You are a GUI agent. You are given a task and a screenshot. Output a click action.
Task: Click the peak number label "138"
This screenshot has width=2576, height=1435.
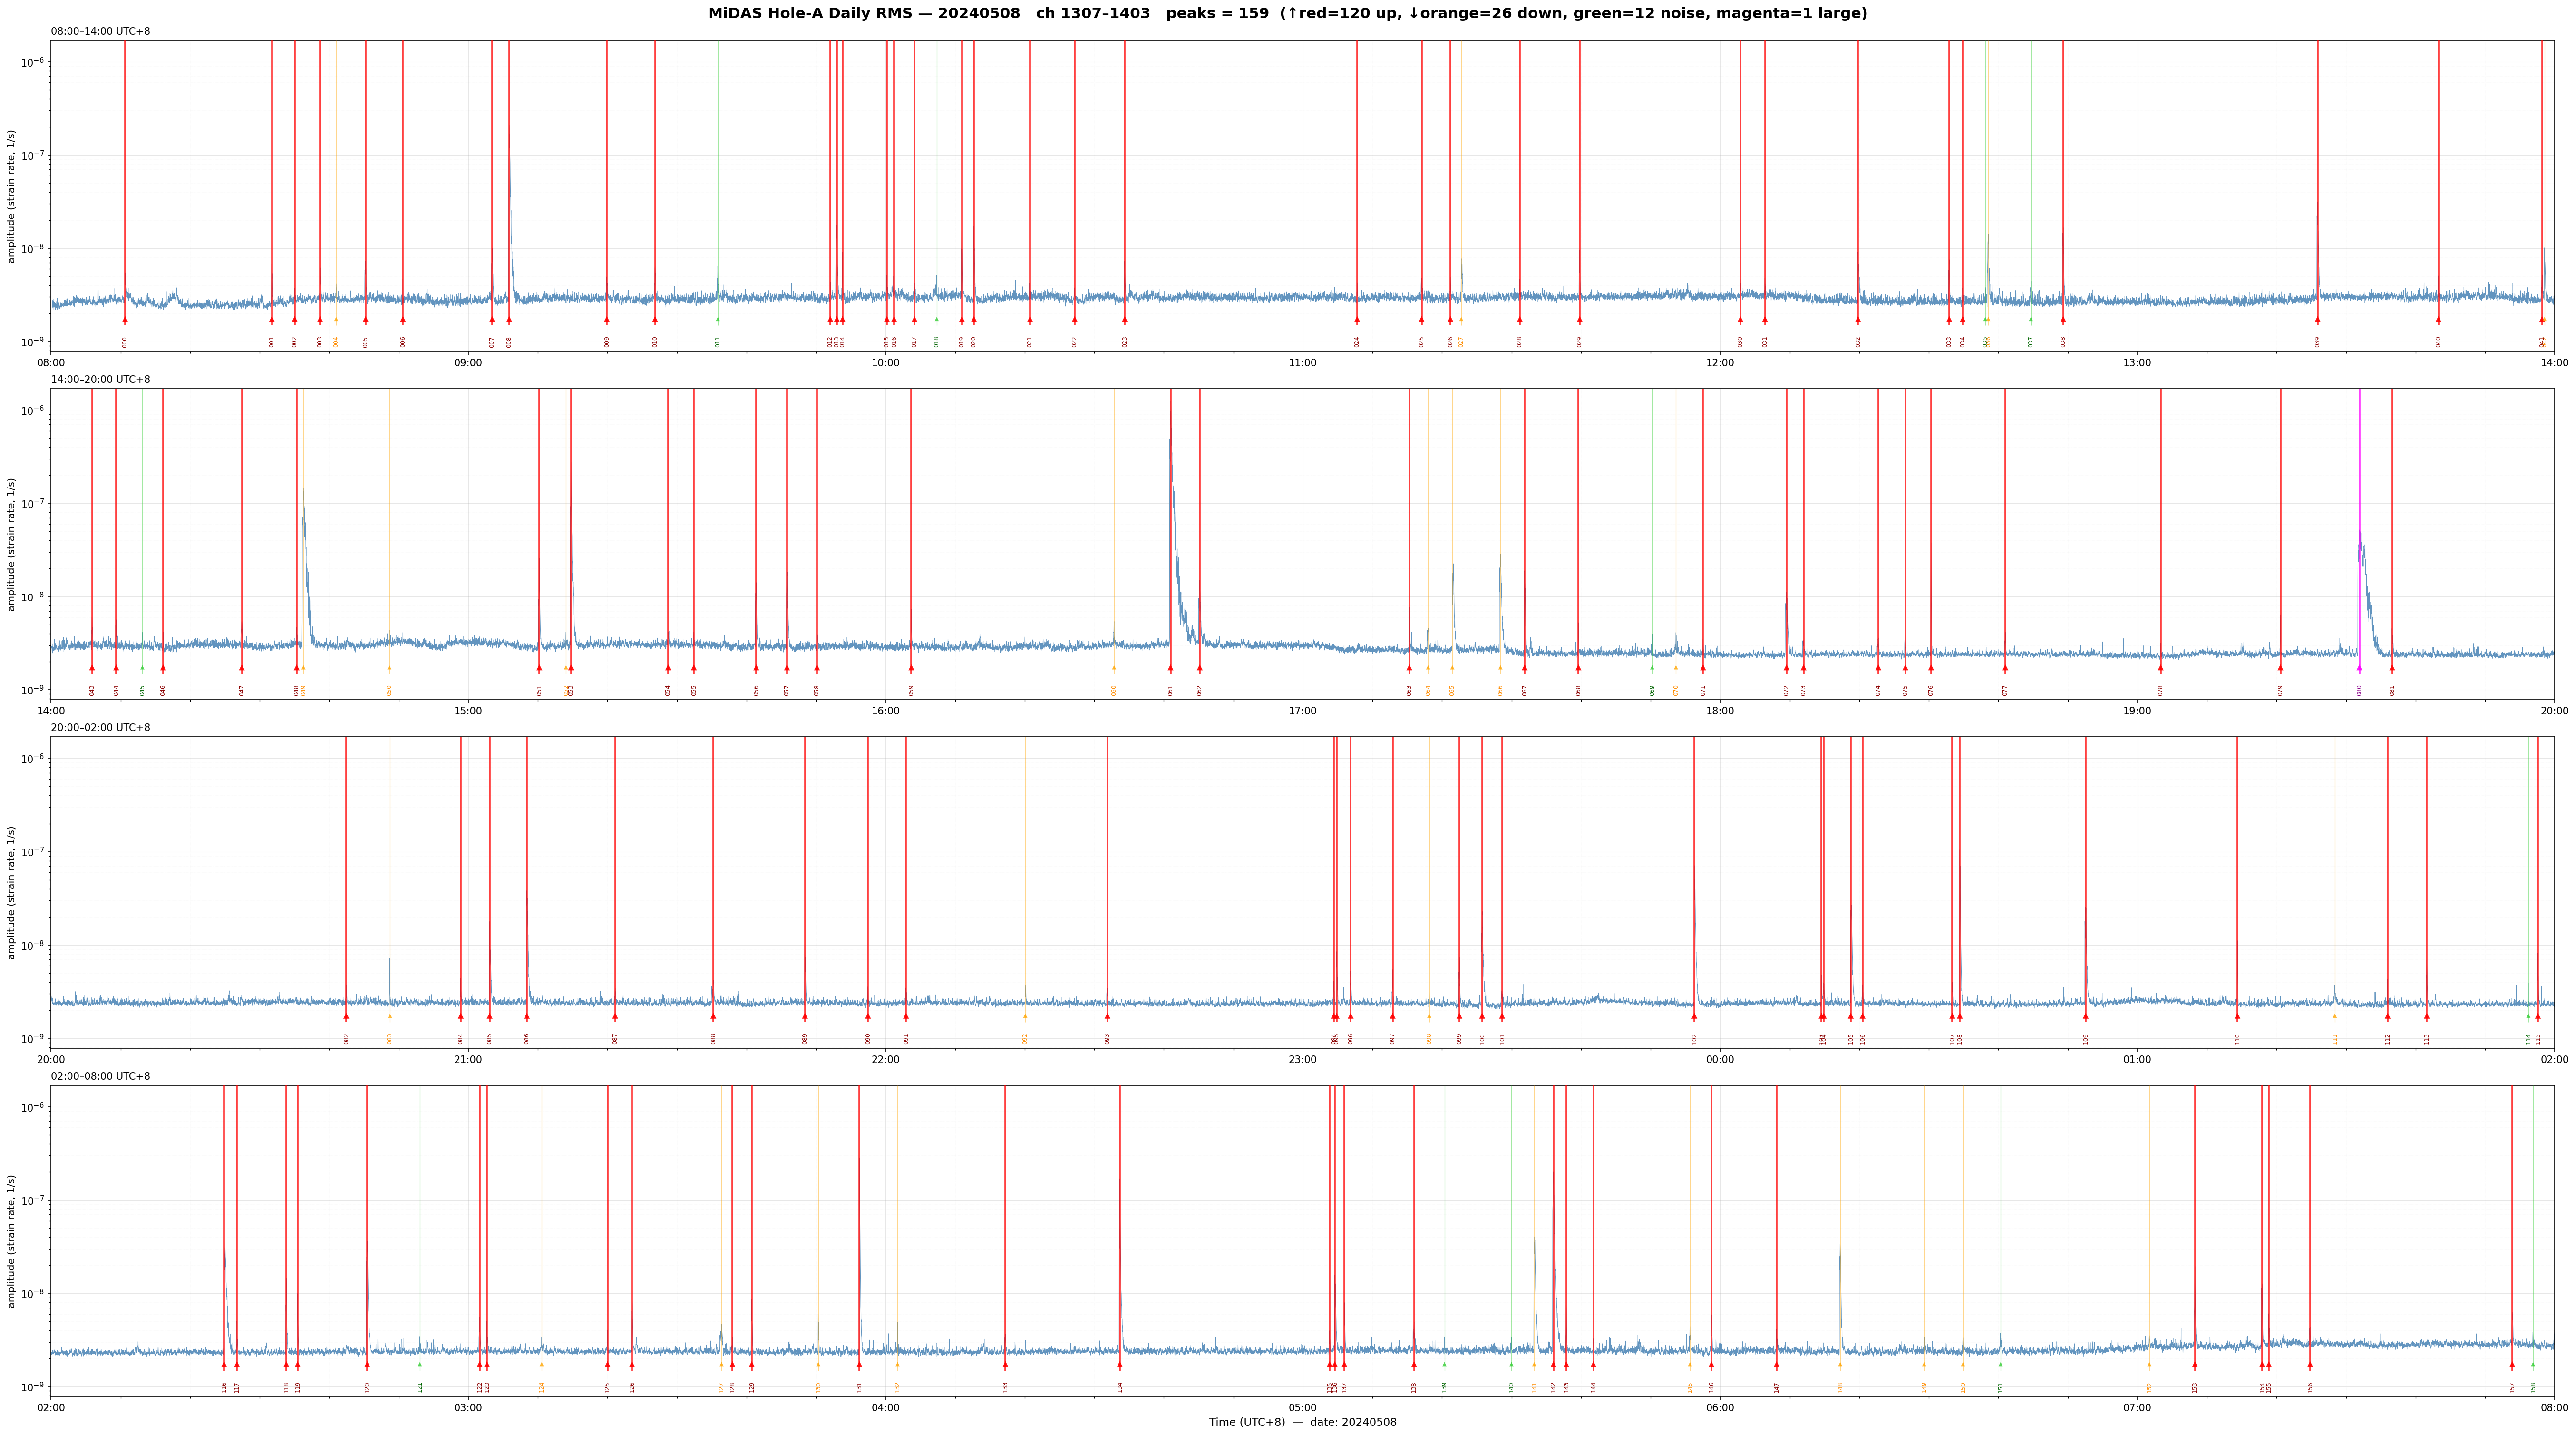coord(1414,1387)
